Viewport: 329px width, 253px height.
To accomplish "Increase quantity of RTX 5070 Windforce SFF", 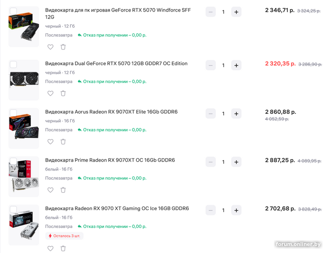I will point(236,12).
